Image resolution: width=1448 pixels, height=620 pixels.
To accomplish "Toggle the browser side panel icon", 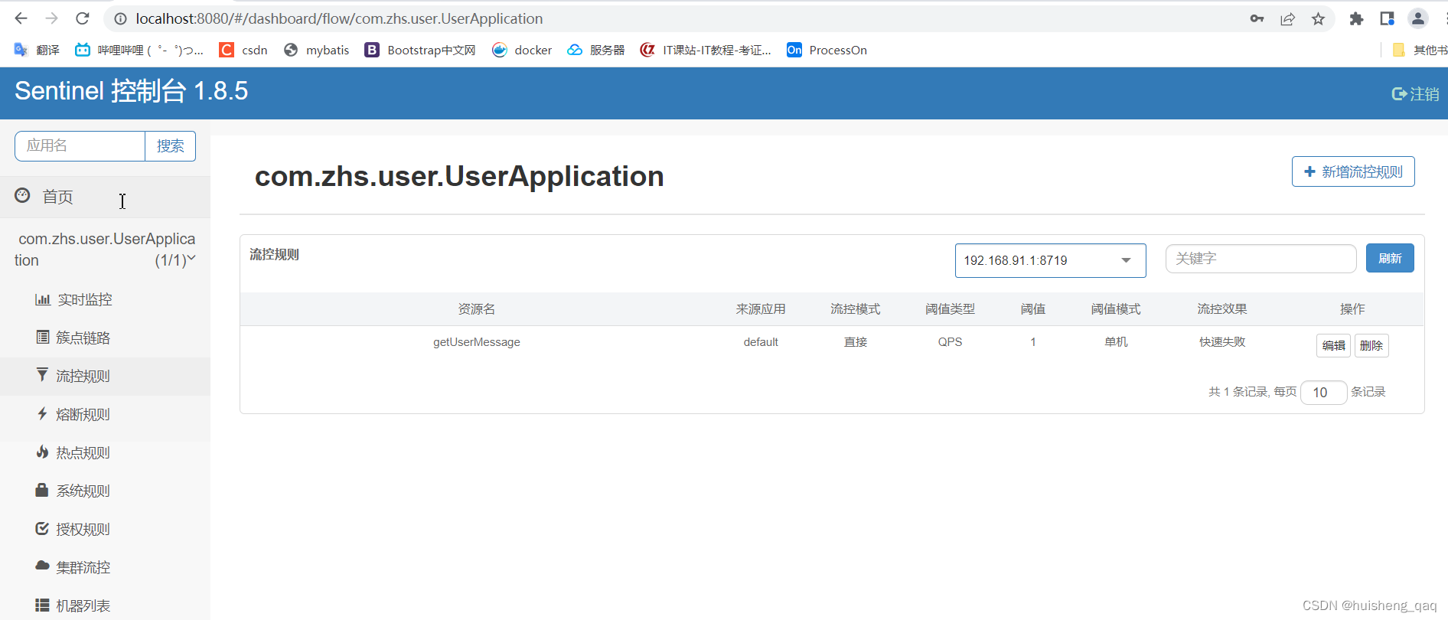I will tap(1387, 19).
